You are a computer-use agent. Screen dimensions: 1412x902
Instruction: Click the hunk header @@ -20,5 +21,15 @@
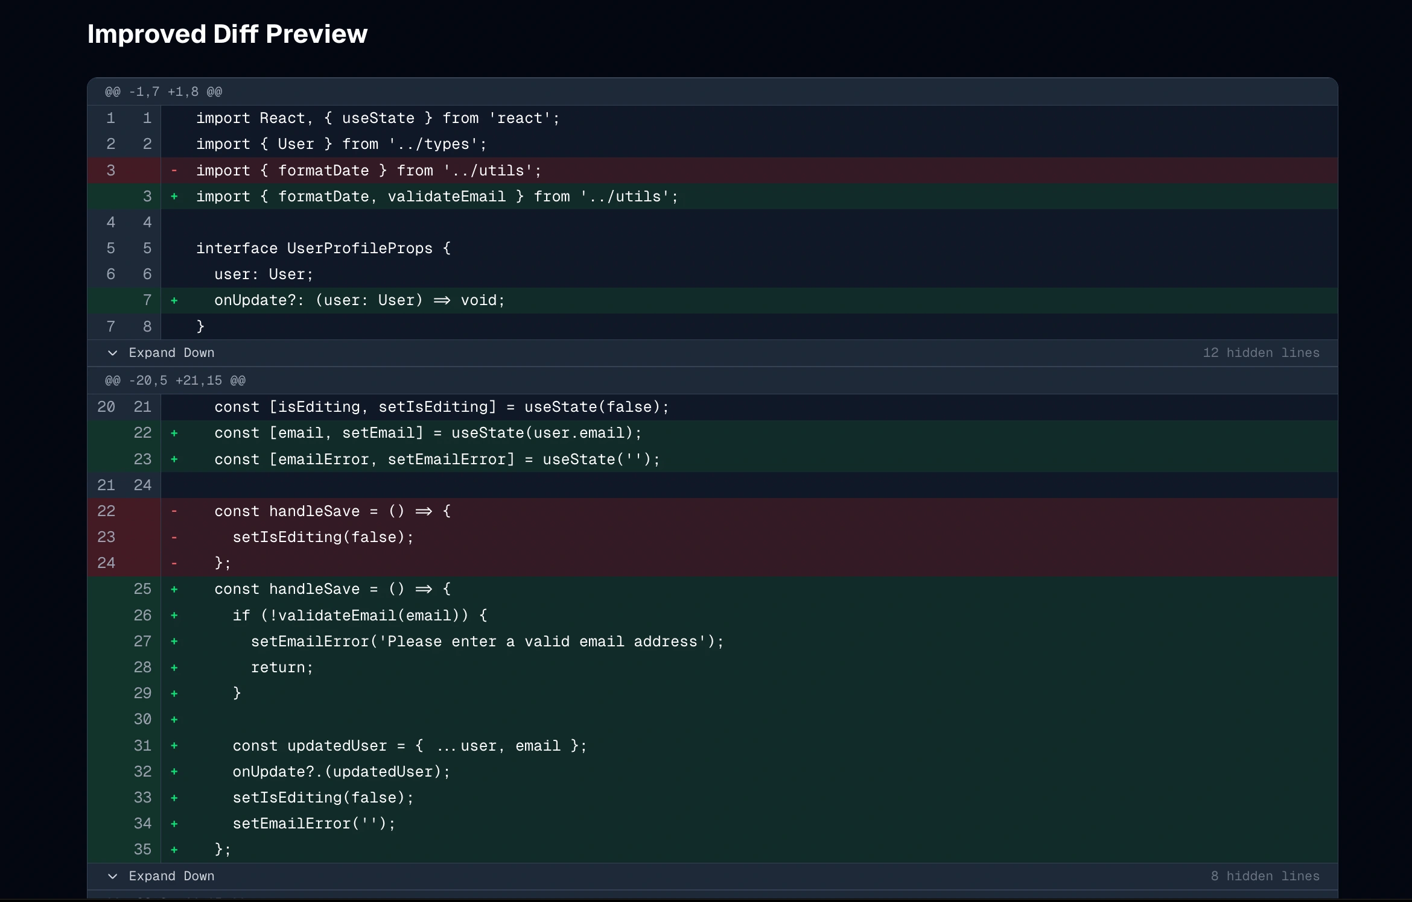pyautogui.click(x=175, y=381)
